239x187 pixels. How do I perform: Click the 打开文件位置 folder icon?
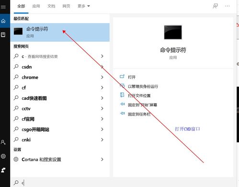122,95
